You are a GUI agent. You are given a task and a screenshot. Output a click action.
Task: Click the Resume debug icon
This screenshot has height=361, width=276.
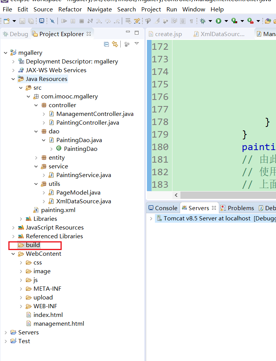pyautogui.click(x=64, y=21)
